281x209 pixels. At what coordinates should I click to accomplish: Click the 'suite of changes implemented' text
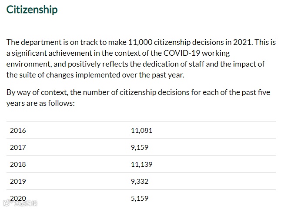(x=70, y=75)
